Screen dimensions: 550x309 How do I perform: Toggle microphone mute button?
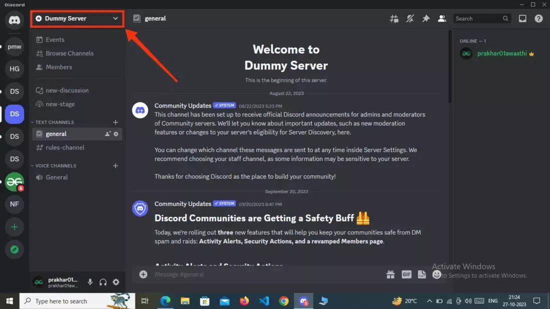90,282
